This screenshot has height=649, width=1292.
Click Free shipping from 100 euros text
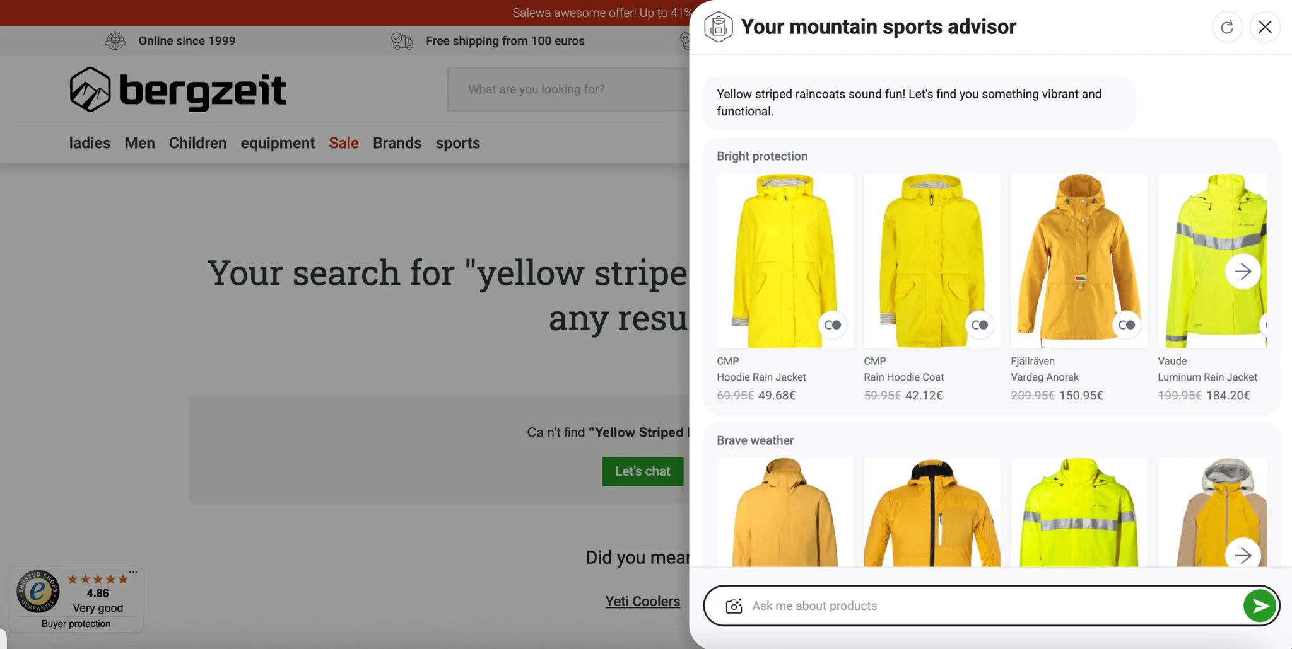click(505, 41)
